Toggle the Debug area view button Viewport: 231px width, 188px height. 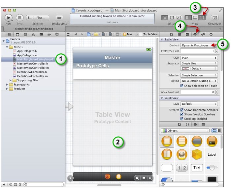coord(195,18)
